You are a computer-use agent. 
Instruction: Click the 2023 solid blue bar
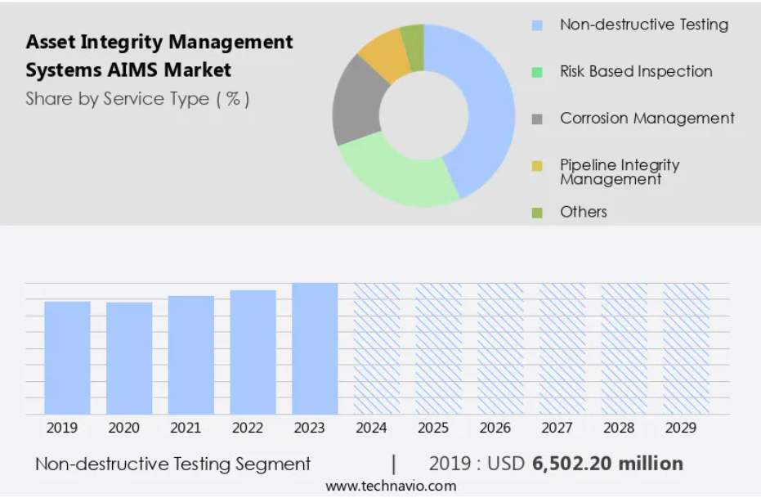pyautogui.click(x=315, y=348)
